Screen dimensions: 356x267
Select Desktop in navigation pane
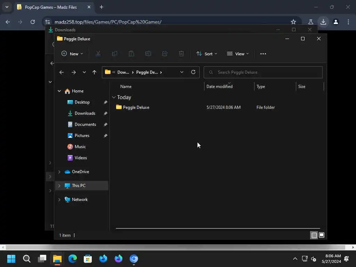82,102
